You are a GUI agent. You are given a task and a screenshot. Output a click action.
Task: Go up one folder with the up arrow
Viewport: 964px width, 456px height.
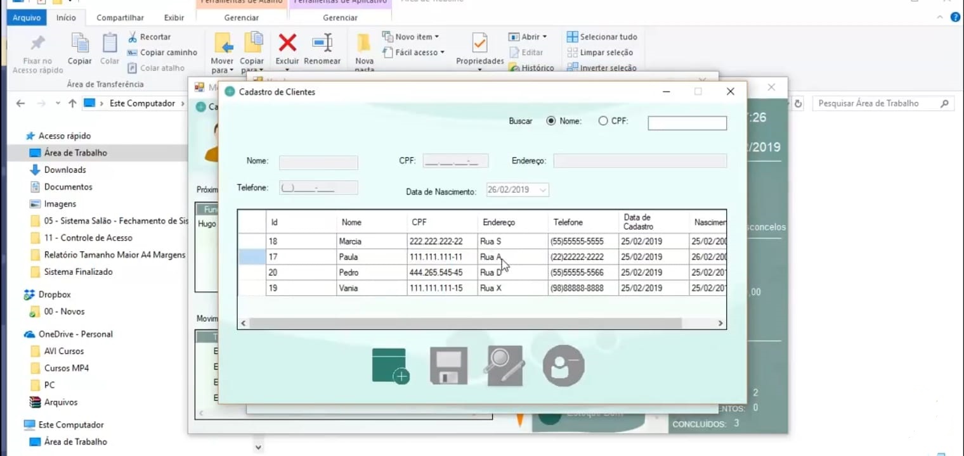(72, 103)
